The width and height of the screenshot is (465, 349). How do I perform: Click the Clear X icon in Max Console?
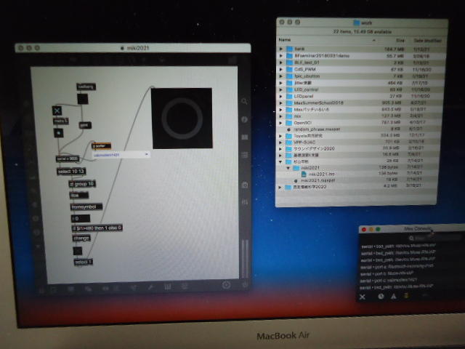pyautogui.click(x=362, y=297)
